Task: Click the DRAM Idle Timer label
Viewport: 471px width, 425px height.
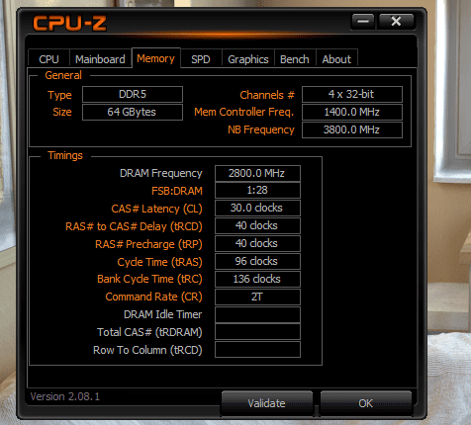Action: pos(162,314)
